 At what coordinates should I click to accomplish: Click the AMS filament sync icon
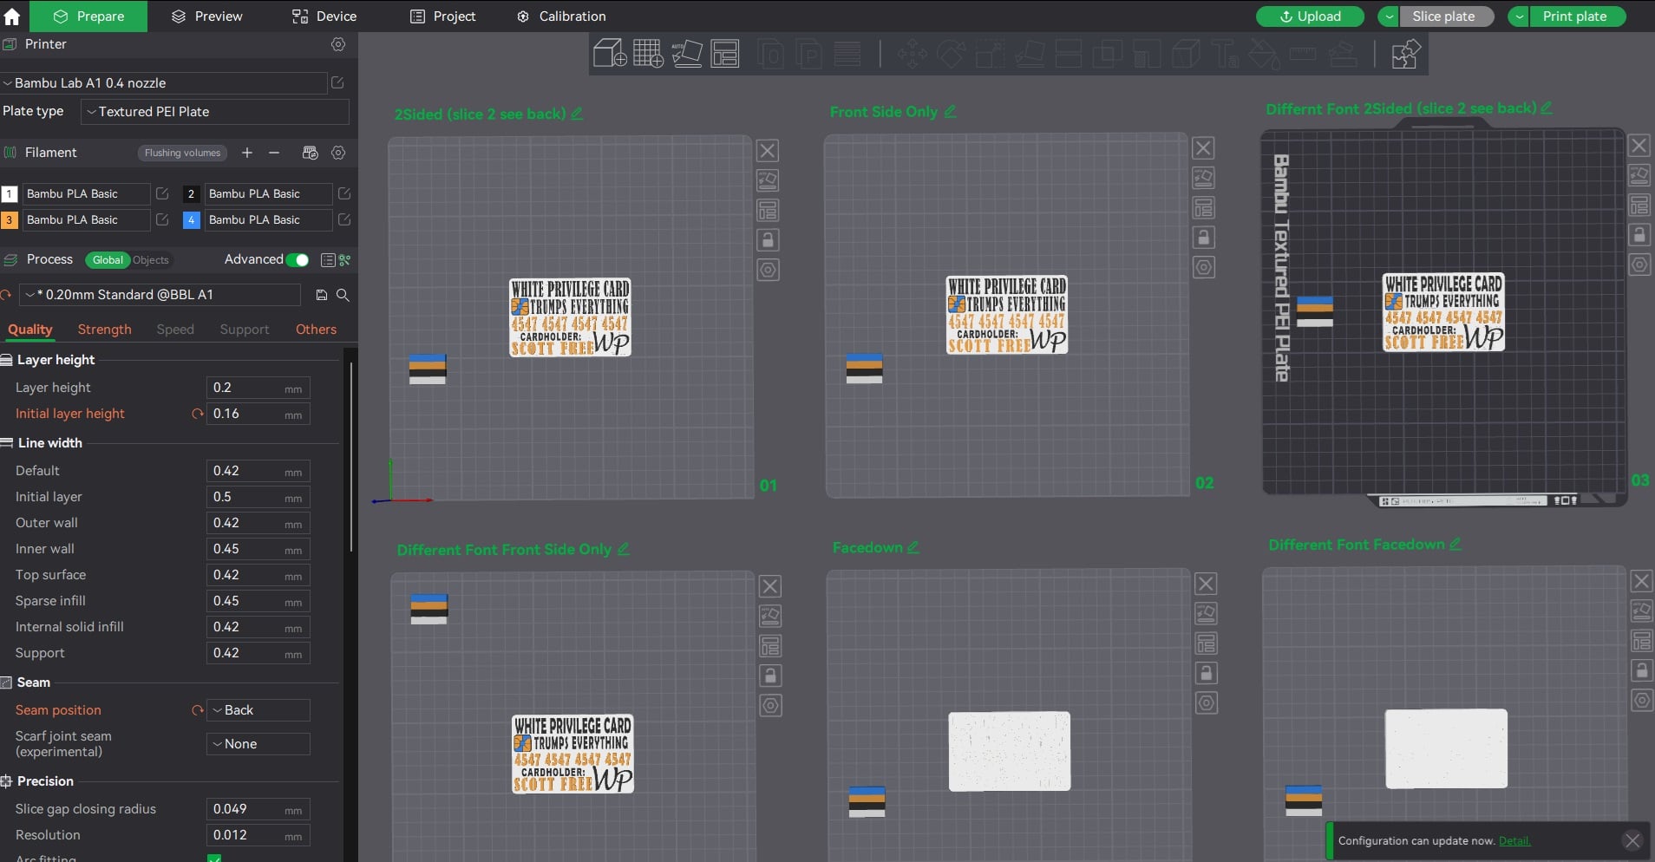tap(310, 153)
